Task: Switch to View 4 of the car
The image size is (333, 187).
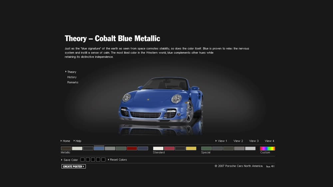Action: (x=269, y=141)
